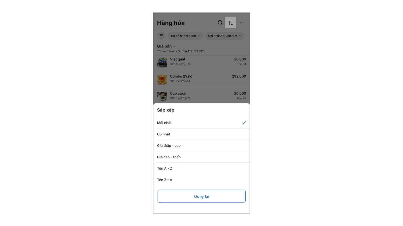Select the Cũ nhất sort option
This screenshot has width=403, height=226.
164,134
